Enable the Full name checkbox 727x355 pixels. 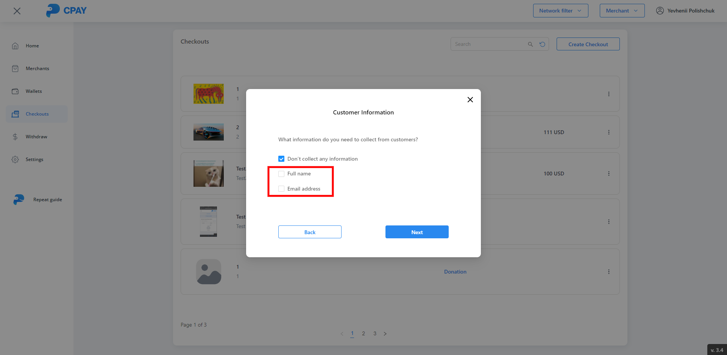coord(281,174)
